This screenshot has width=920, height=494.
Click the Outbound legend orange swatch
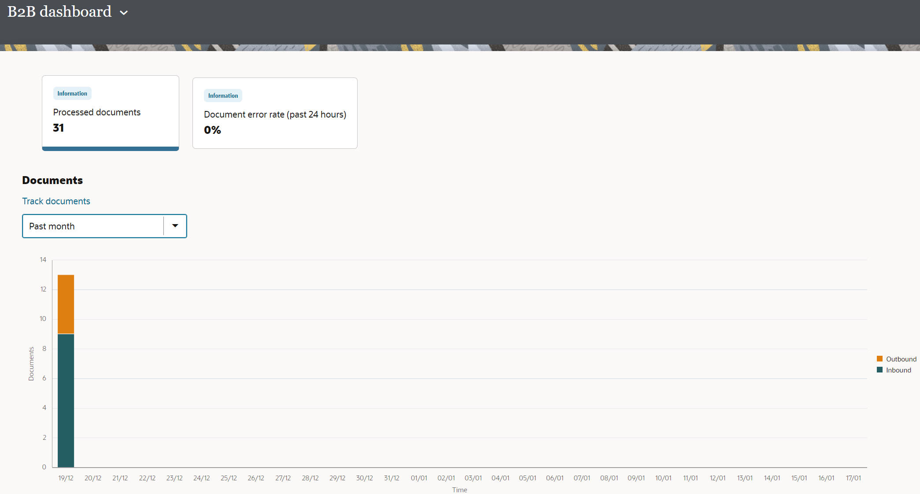point(879,359)
